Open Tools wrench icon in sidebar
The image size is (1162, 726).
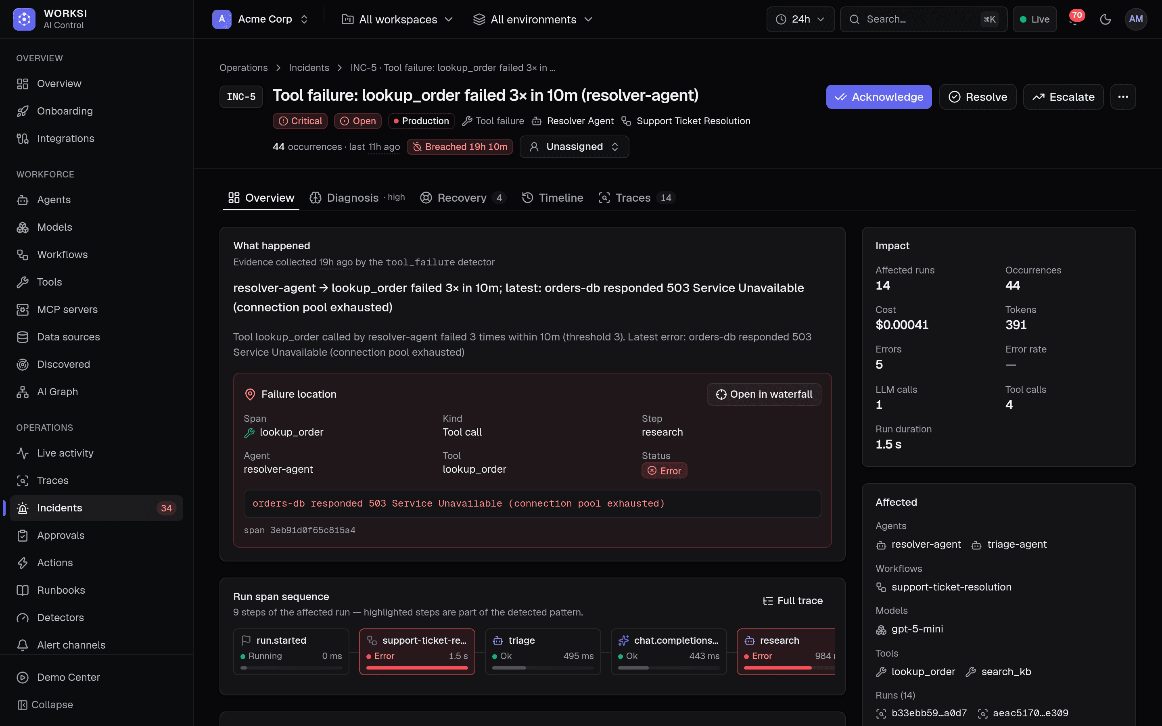(23, 282)
